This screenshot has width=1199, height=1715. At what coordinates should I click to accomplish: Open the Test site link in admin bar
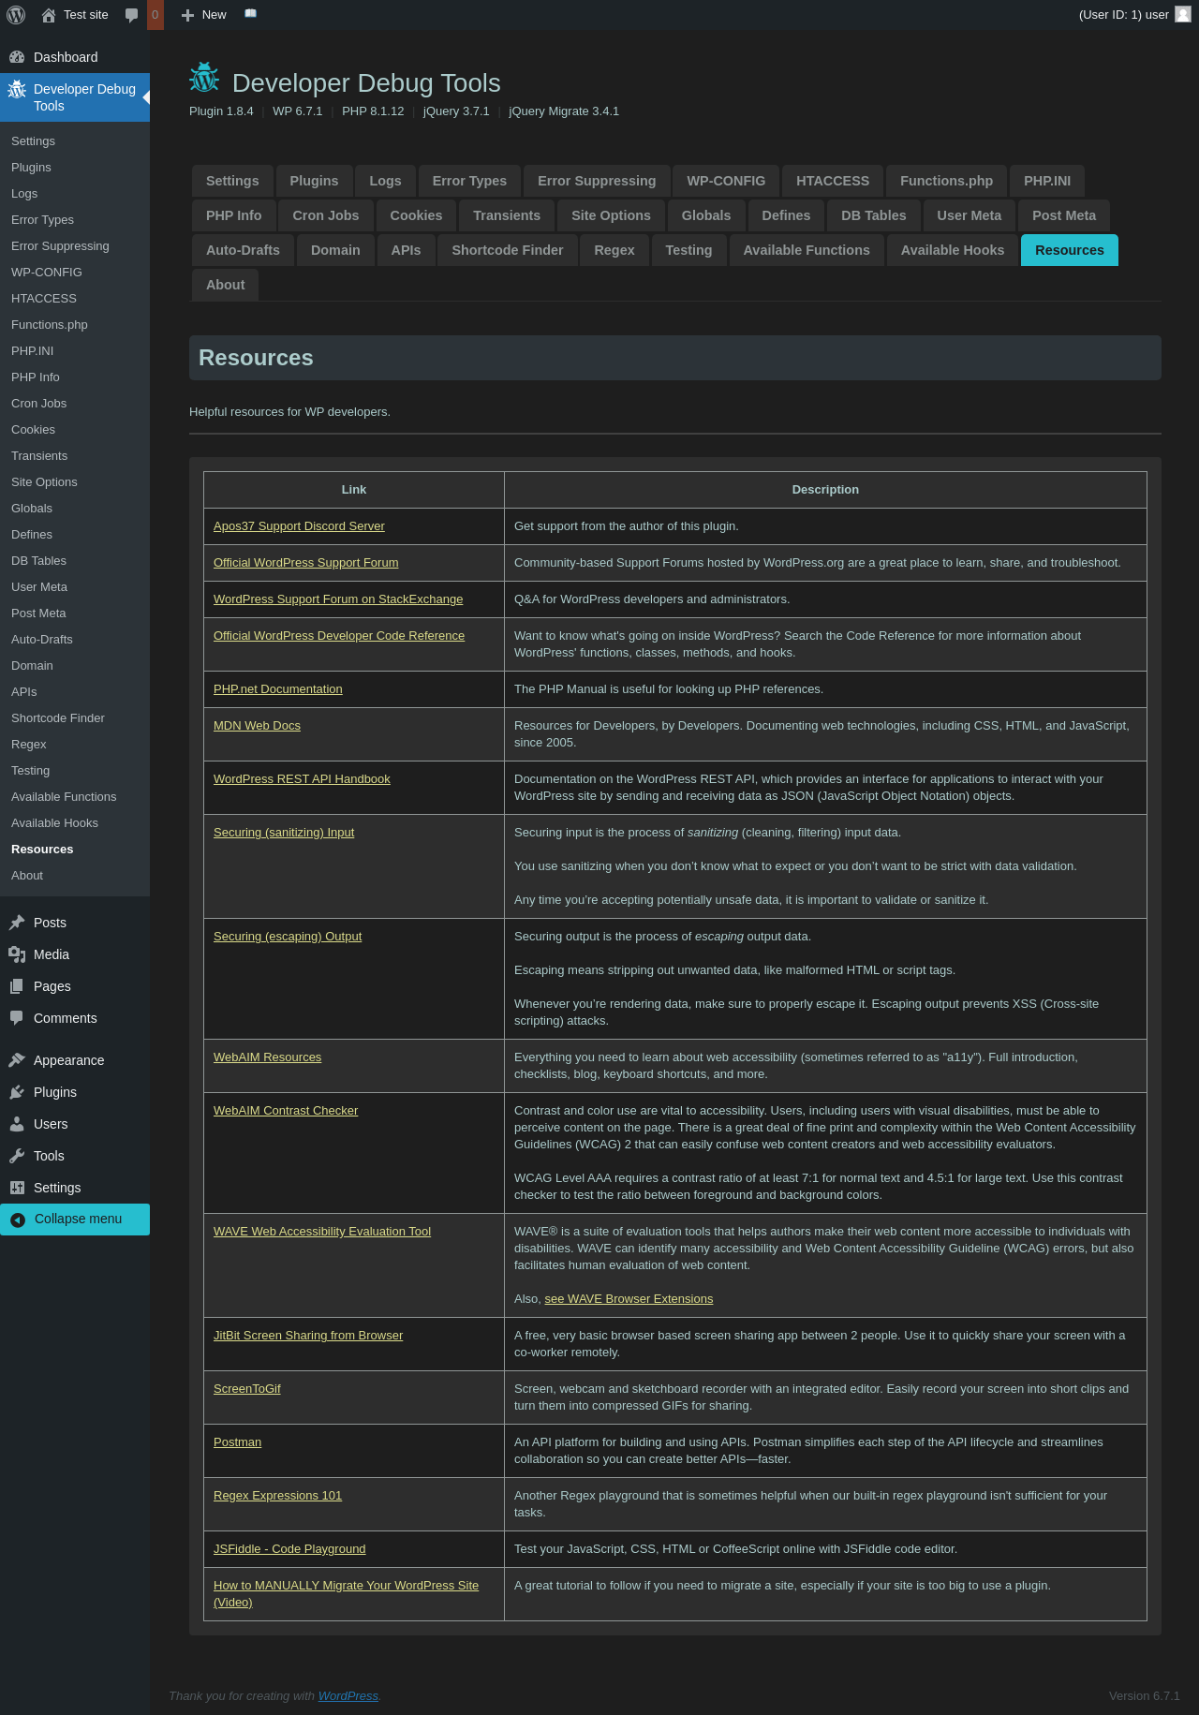coord(86,15)
